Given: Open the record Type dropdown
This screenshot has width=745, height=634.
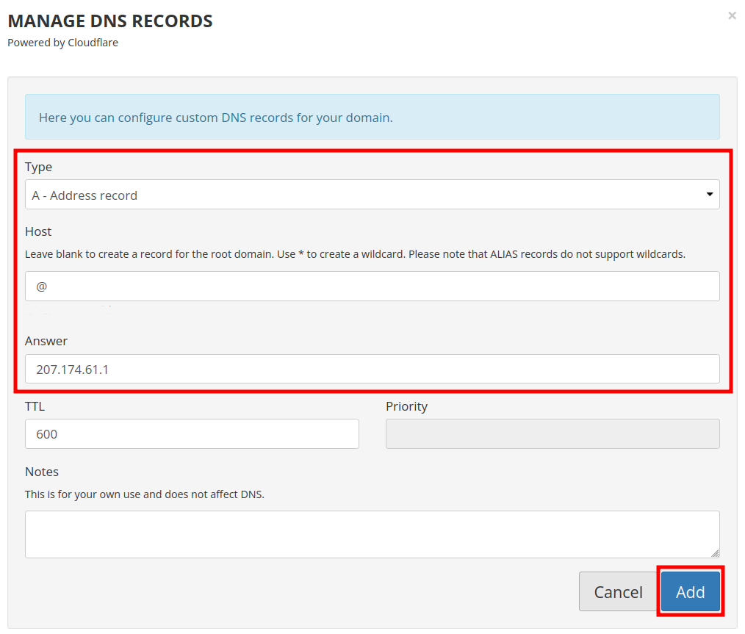Looking at the screenshot, I should pyautogui.click(x=372, y=195).
